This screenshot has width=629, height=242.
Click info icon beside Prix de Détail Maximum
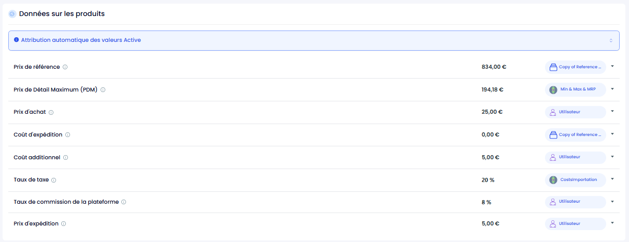tap(103, 89)
